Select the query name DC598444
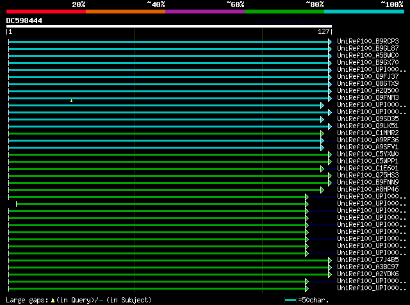 point(24,21)
